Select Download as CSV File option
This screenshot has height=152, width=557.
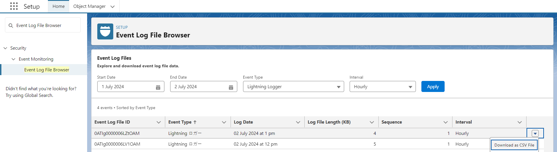coord(514,145)
